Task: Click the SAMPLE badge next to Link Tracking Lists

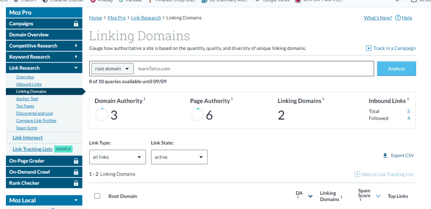Action: coord(63,149)
